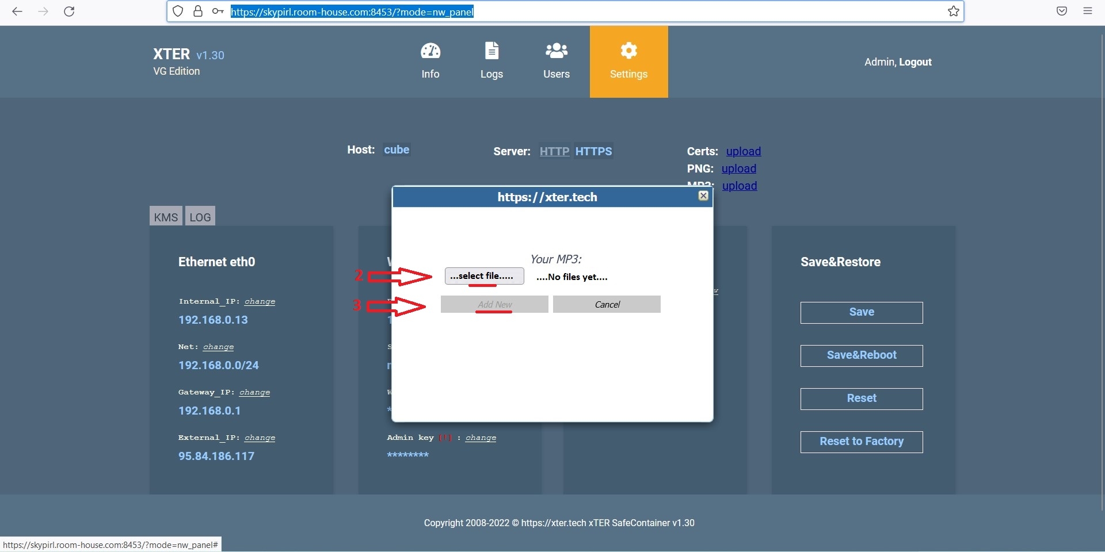Click the Pocket save icon
Viewport: 1105px width, 552px height.
click(1062, 11)
